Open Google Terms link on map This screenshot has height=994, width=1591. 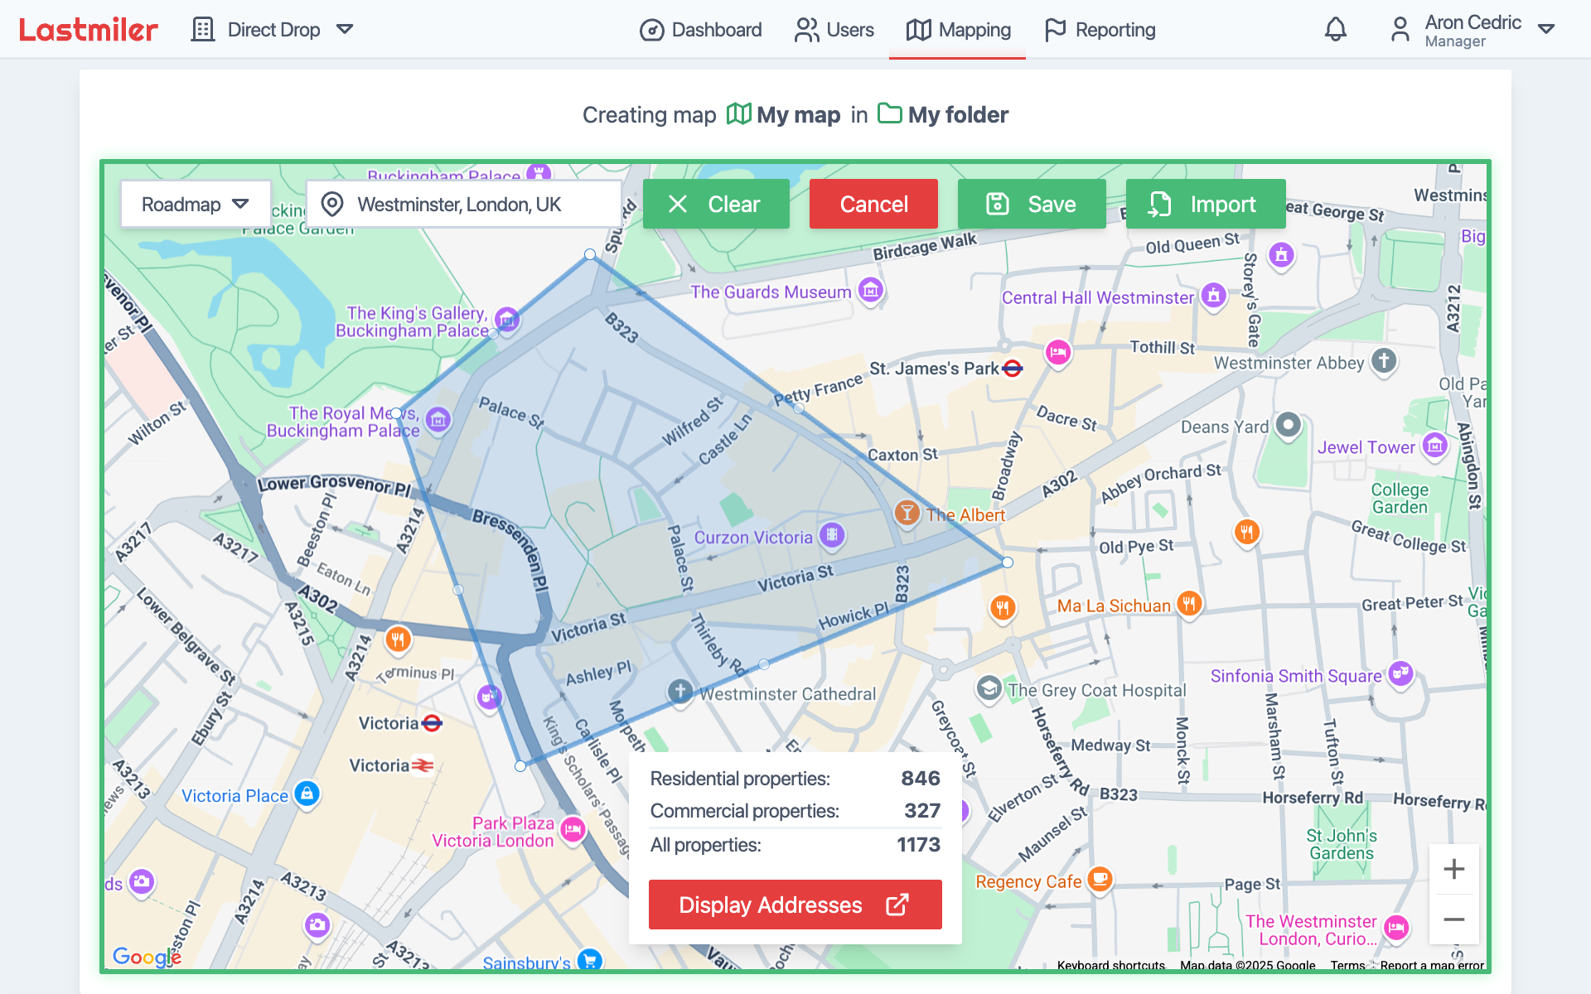[1347, 965]
